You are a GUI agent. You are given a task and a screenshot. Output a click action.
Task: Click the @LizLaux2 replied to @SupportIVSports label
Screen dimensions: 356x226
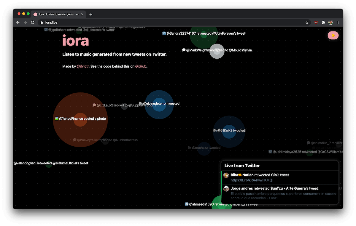pos(126,105)
